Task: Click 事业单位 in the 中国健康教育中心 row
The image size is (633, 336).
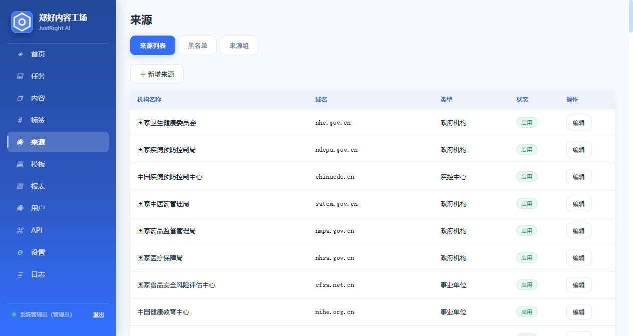Action: (x=454, y=312)
